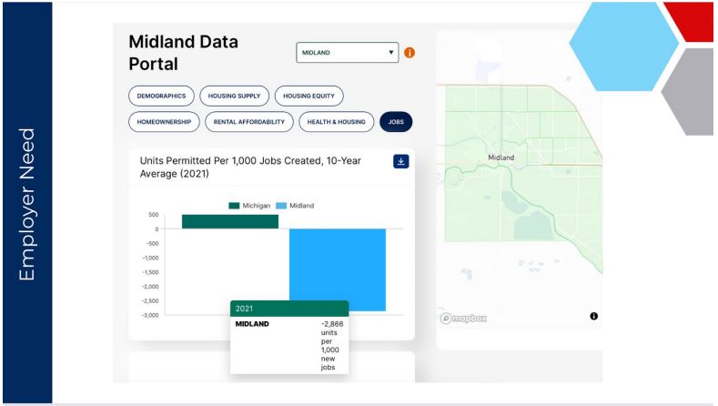Download the Units Permitted chart data
The width and height of the screenshot is (718, 406).
point(401,161)
